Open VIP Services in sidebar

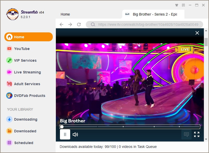[x=21, y=60]
